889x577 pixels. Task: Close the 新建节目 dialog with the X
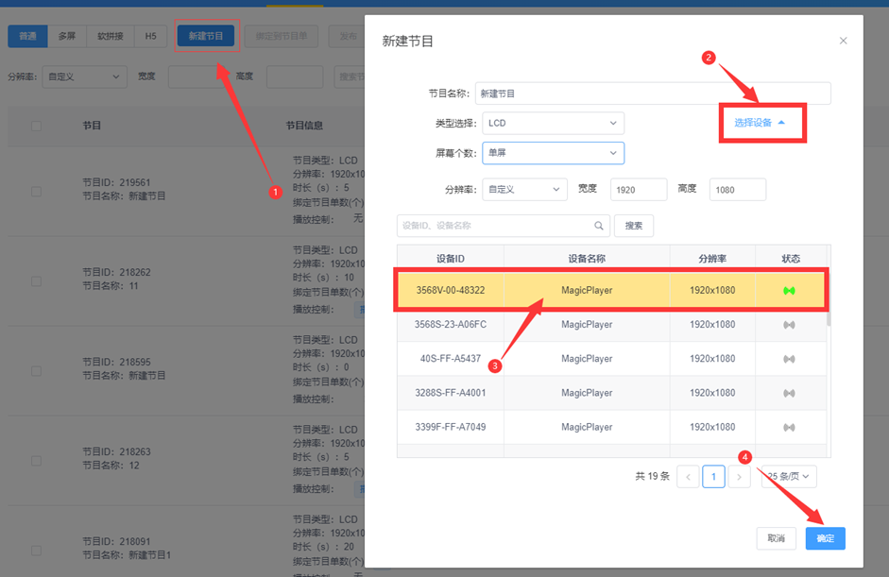click(x=843, y=41)
